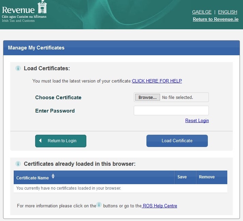The image size is (243, 221).
Task: Click the Reset Login link
Action: 197,120
